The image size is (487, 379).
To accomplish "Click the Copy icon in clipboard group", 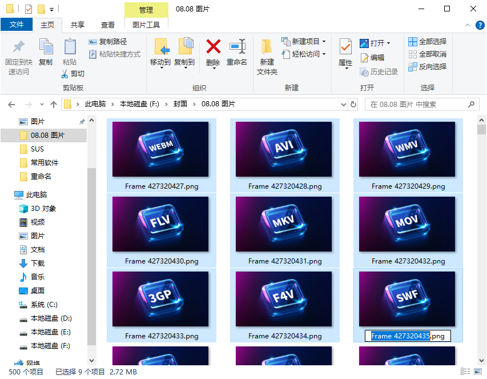I will (x=46, y=47).
